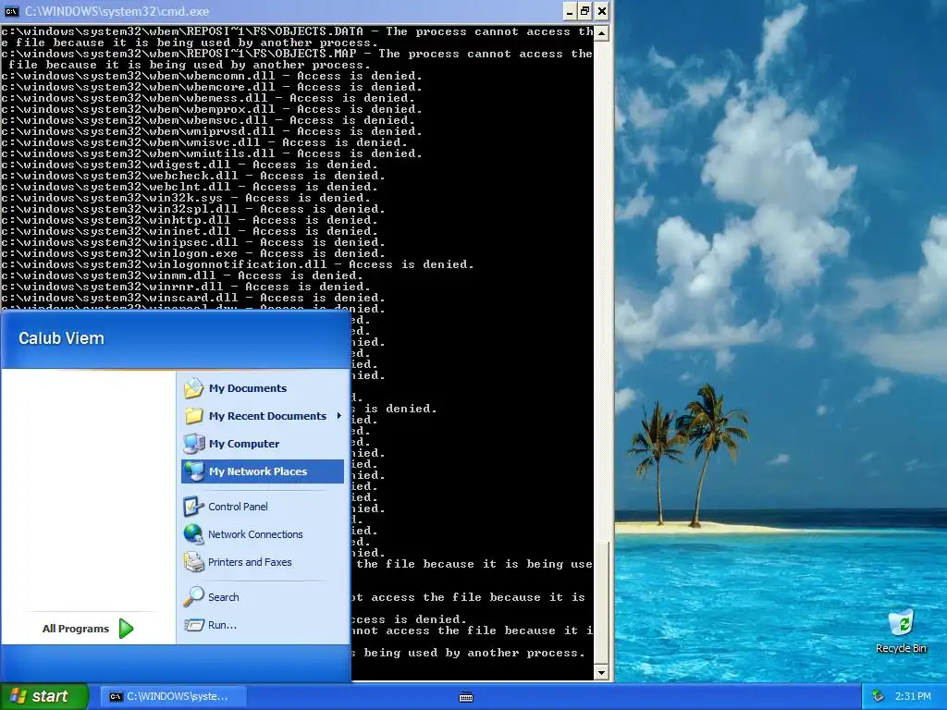Select My Computer menu entry

click(x=262, y=444)
